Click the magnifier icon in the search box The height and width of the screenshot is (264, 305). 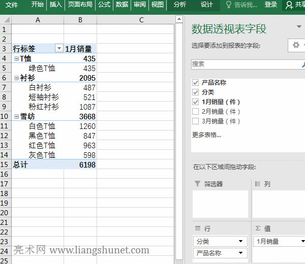point(303,64)
